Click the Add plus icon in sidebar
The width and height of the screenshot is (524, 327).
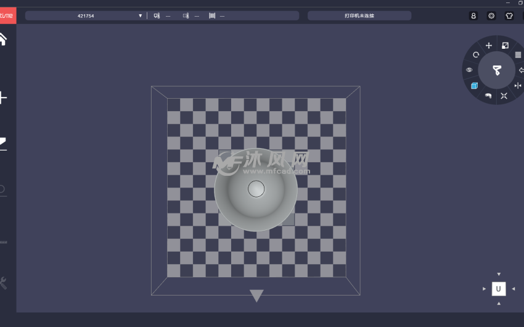[3, 97]
